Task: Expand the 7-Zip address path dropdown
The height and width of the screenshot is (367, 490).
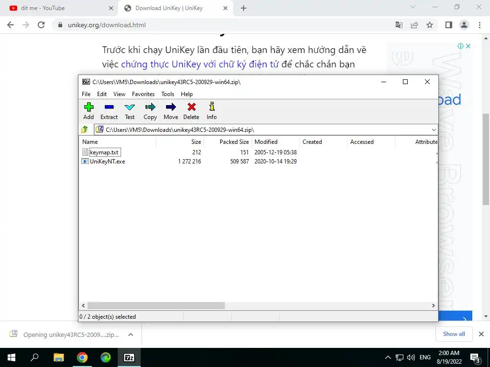Action: click(434, 130)
